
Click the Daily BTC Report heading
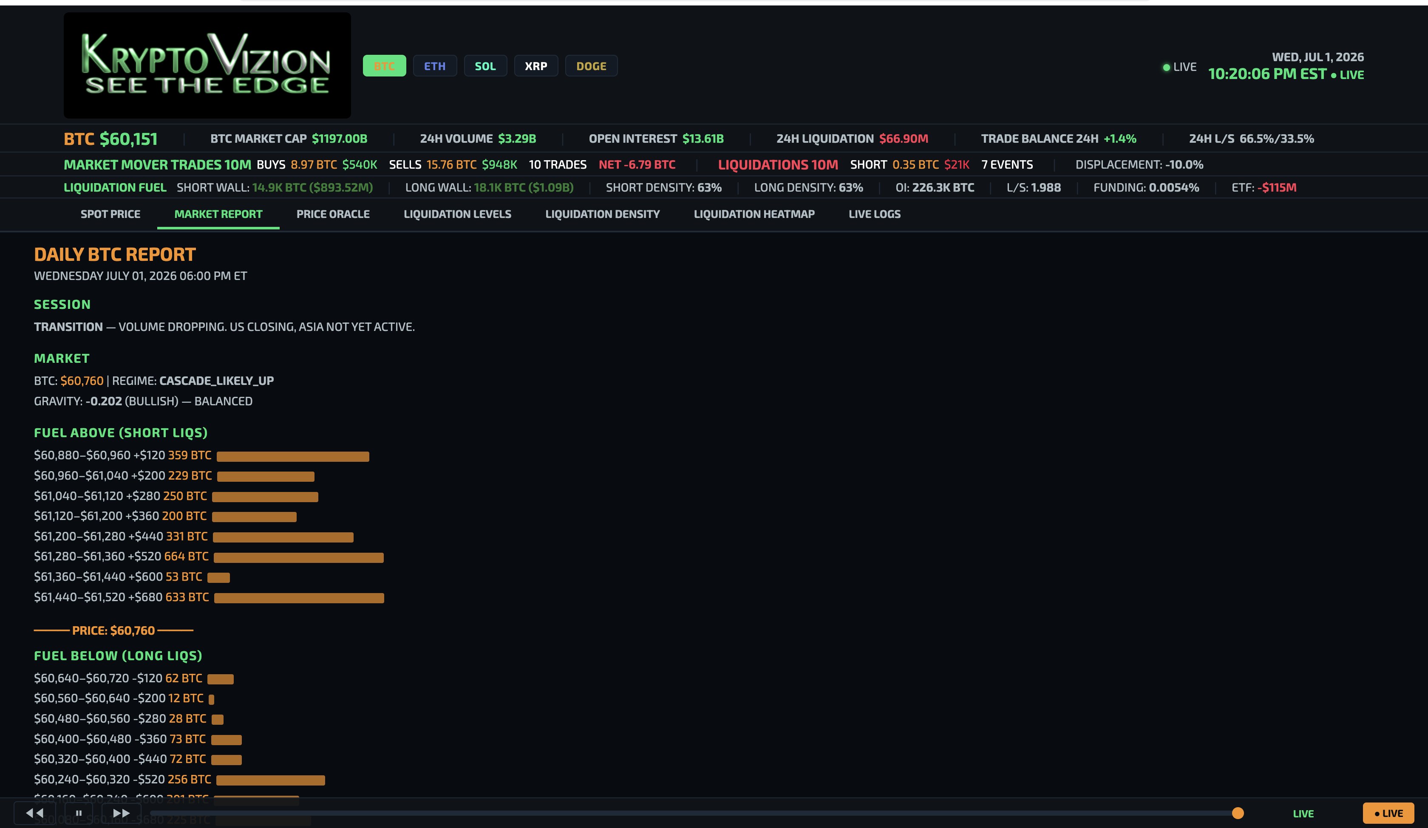pyautogui.click(x=114, y=254)
